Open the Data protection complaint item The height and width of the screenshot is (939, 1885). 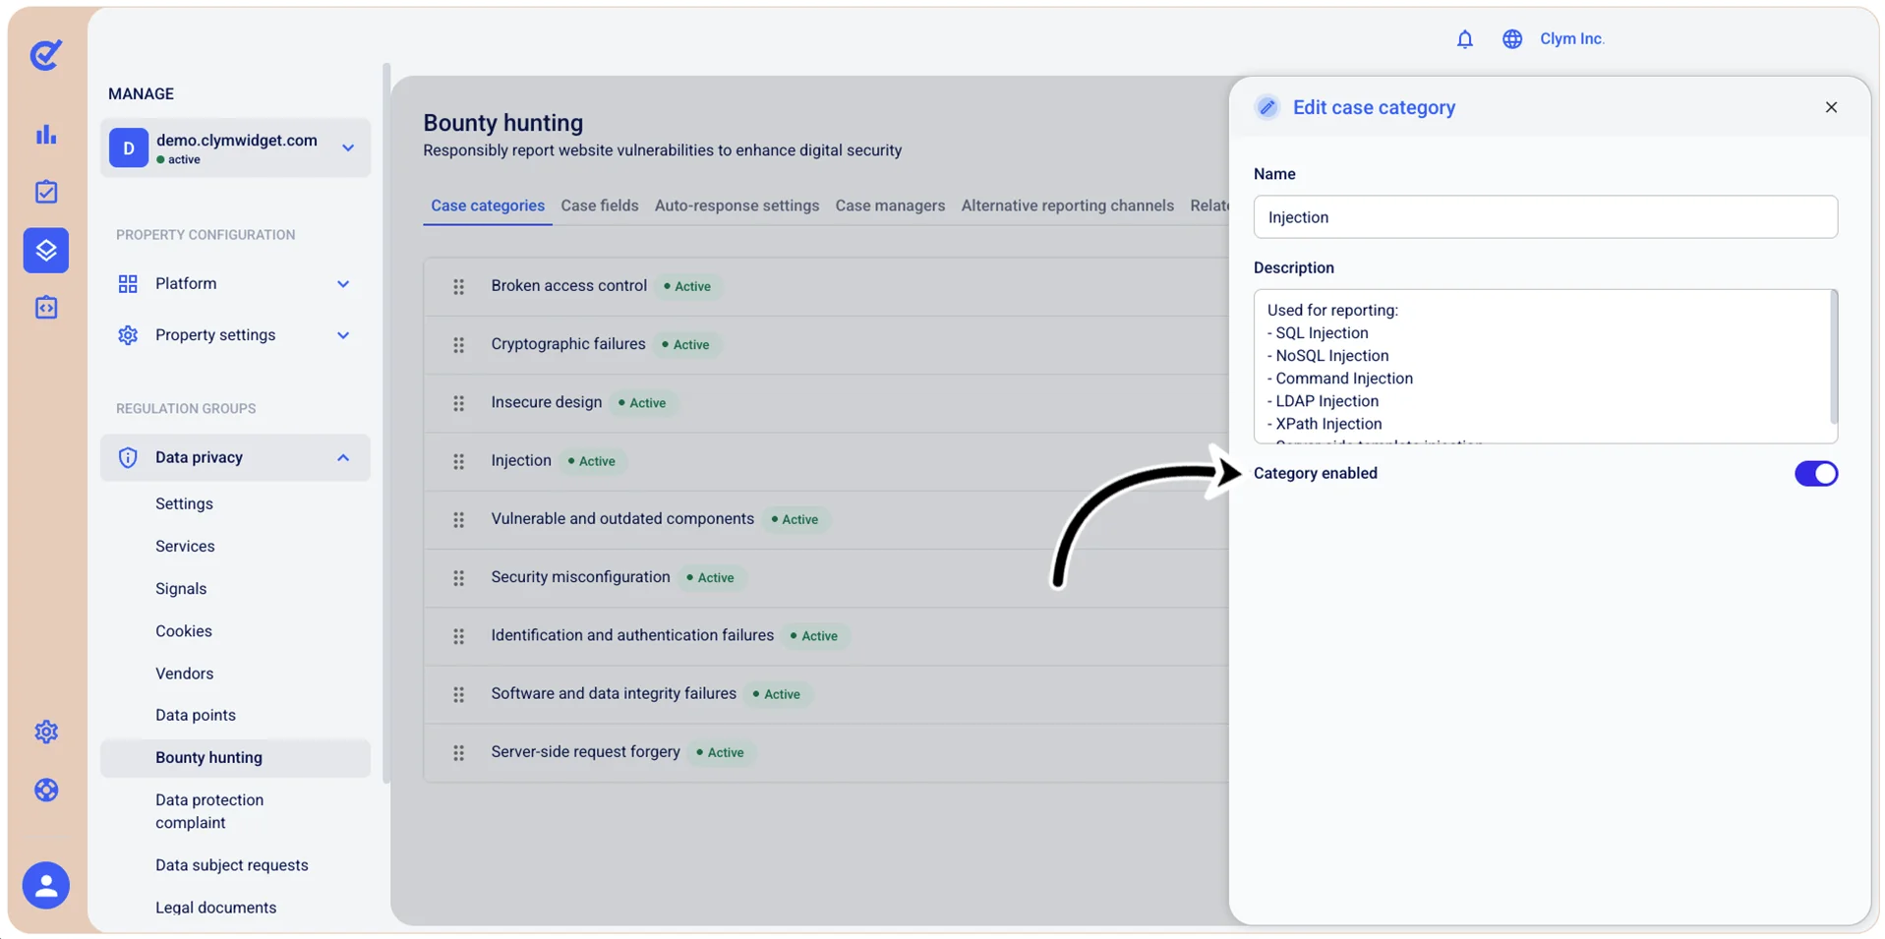tap(209, 811)
